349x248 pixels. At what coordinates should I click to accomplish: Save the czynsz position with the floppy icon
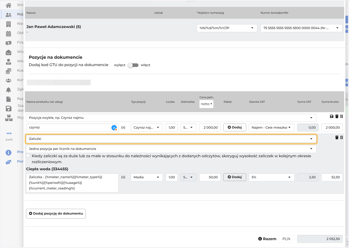332,116
